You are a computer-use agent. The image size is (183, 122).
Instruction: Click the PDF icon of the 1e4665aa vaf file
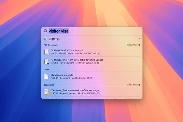[x=47, y=62]
